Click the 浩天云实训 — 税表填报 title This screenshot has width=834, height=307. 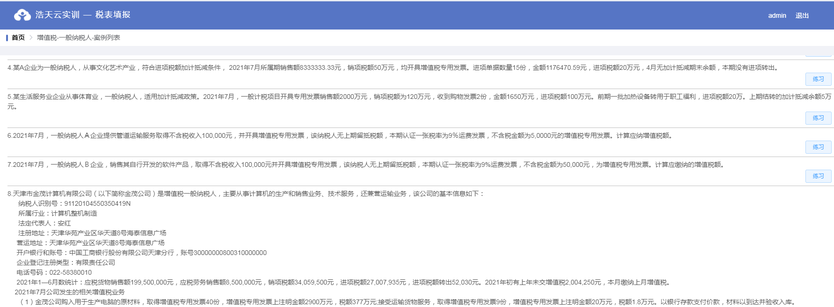point(83,15)
